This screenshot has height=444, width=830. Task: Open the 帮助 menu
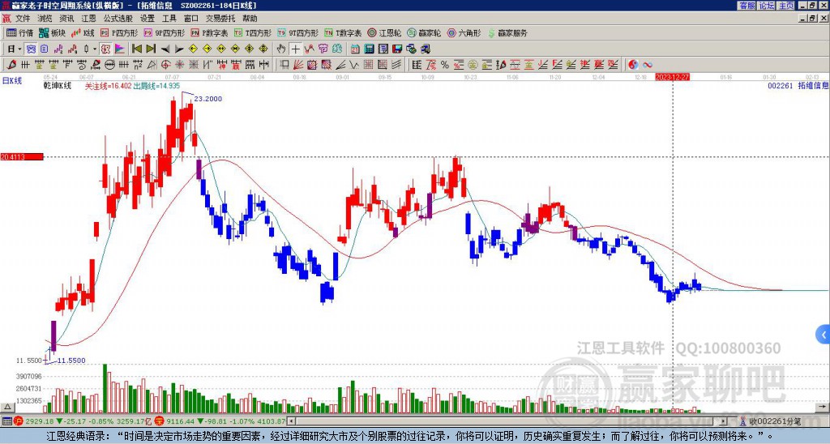[250, 19]
